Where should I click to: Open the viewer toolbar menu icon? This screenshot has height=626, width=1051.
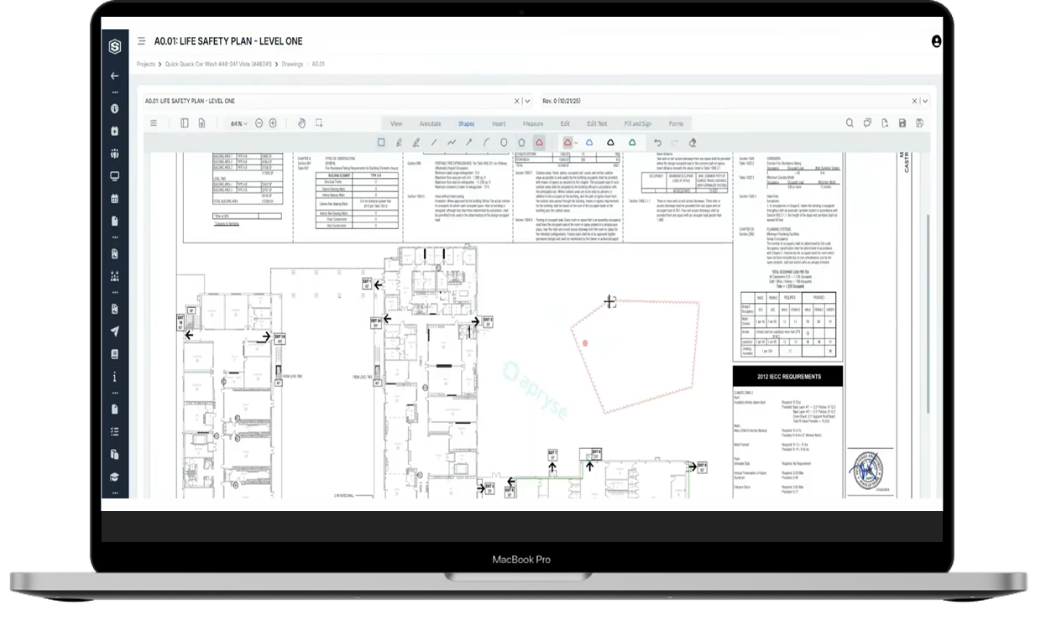(x=154, y=123)
